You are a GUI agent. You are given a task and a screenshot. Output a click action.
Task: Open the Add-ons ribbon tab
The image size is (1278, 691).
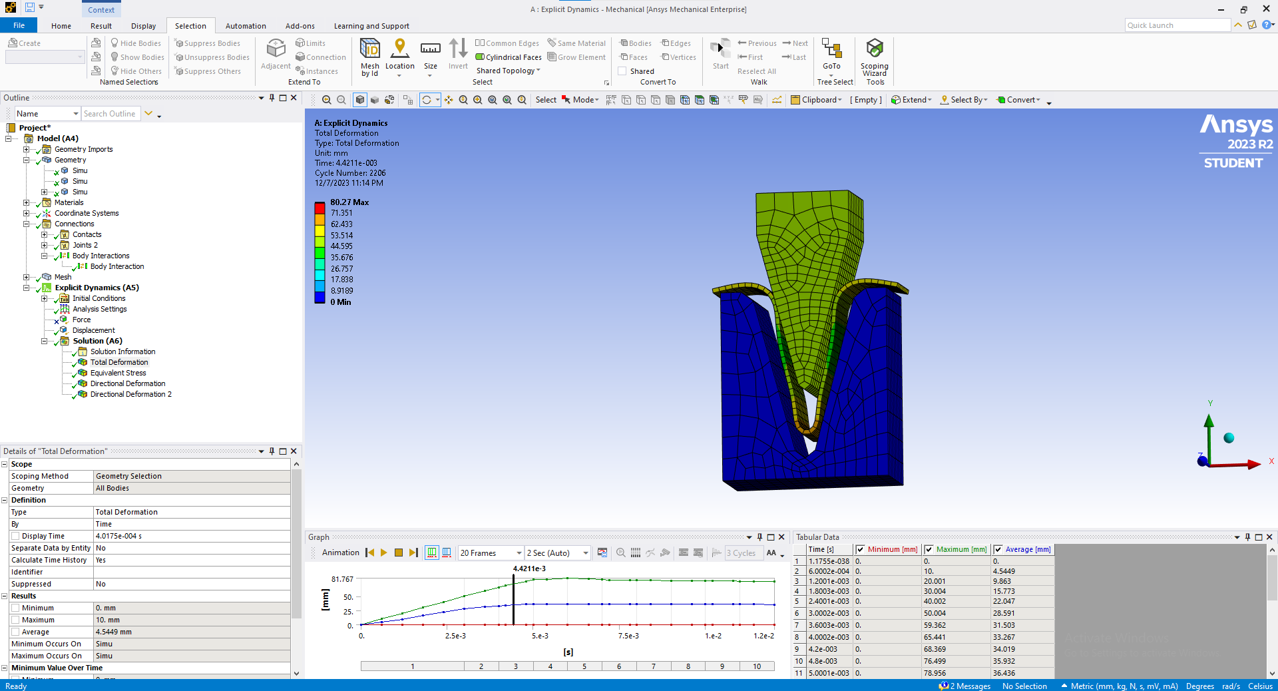[x=300, y=26]
